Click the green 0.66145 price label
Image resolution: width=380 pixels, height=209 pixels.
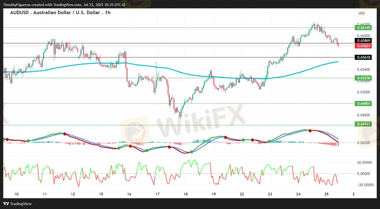[x=363, y=28]
